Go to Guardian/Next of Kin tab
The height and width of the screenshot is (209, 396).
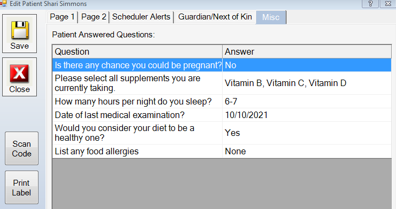(x=215, y=17)
